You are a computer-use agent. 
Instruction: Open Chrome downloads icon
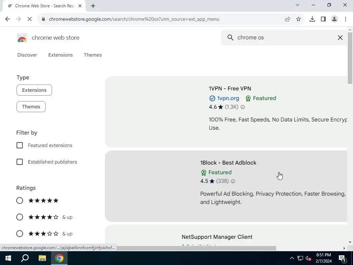tap(312, 19)
